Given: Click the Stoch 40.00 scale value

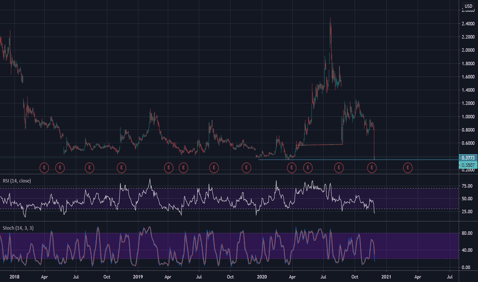Looking at the screenshot, I should click(467, 250).
